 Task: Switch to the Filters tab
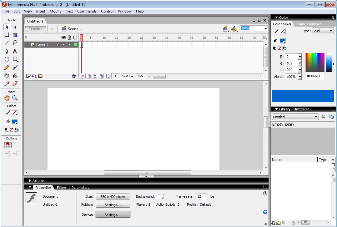click(x=62, y=188)
